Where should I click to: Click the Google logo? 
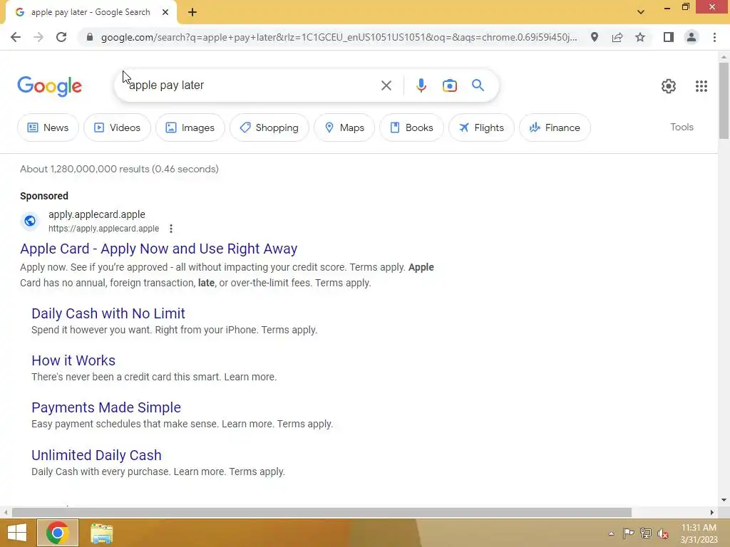pos(49,86)
